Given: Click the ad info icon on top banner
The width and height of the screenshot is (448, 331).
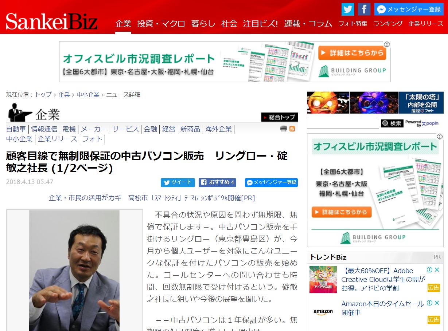Looking at the screenshot, I should pos(387,44).
